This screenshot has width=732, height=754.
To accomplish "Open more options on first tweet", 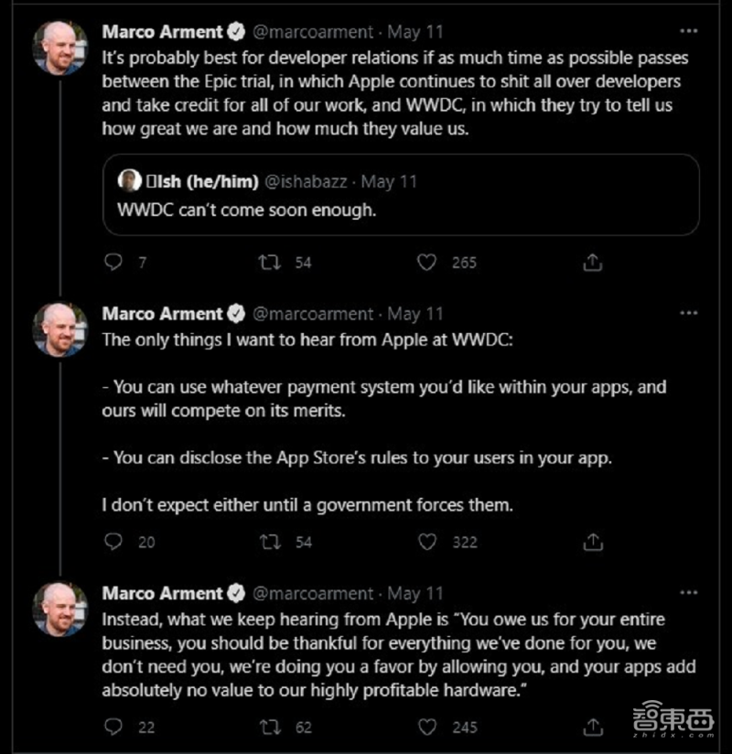I will (688, 32).
